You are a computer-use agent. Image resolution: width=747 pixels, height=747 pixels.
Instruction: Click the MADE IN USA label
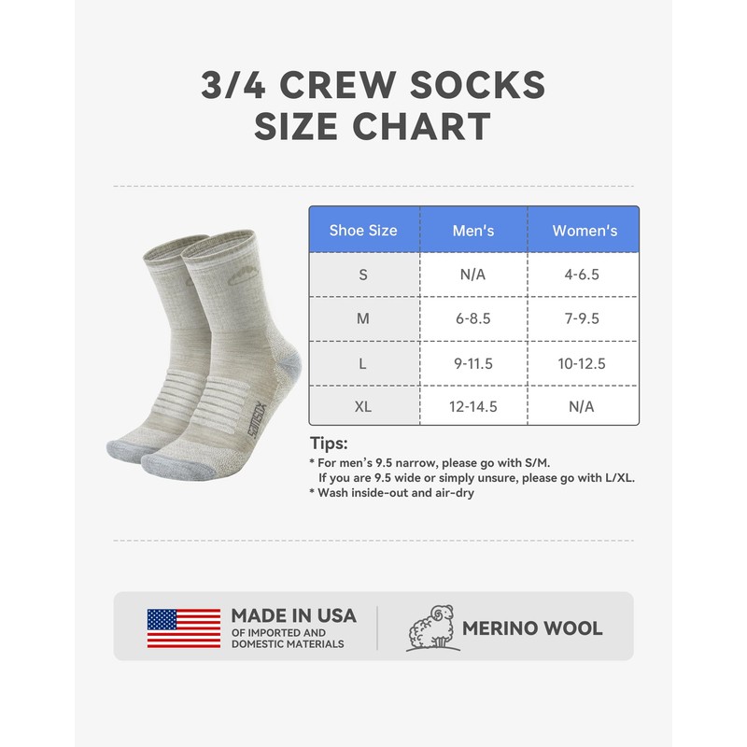coord(293,616)
